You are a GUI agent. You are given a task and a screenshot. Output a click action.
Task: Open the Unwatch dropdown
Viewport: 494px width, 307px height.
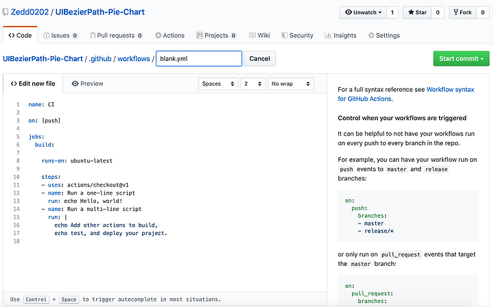pyautogui.click(x=363, y=12)
